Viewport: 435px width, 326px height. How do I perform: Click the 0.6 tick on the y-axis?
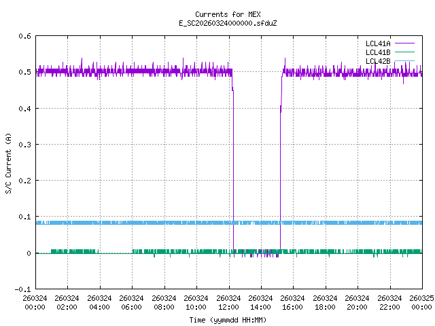(24, 36)
